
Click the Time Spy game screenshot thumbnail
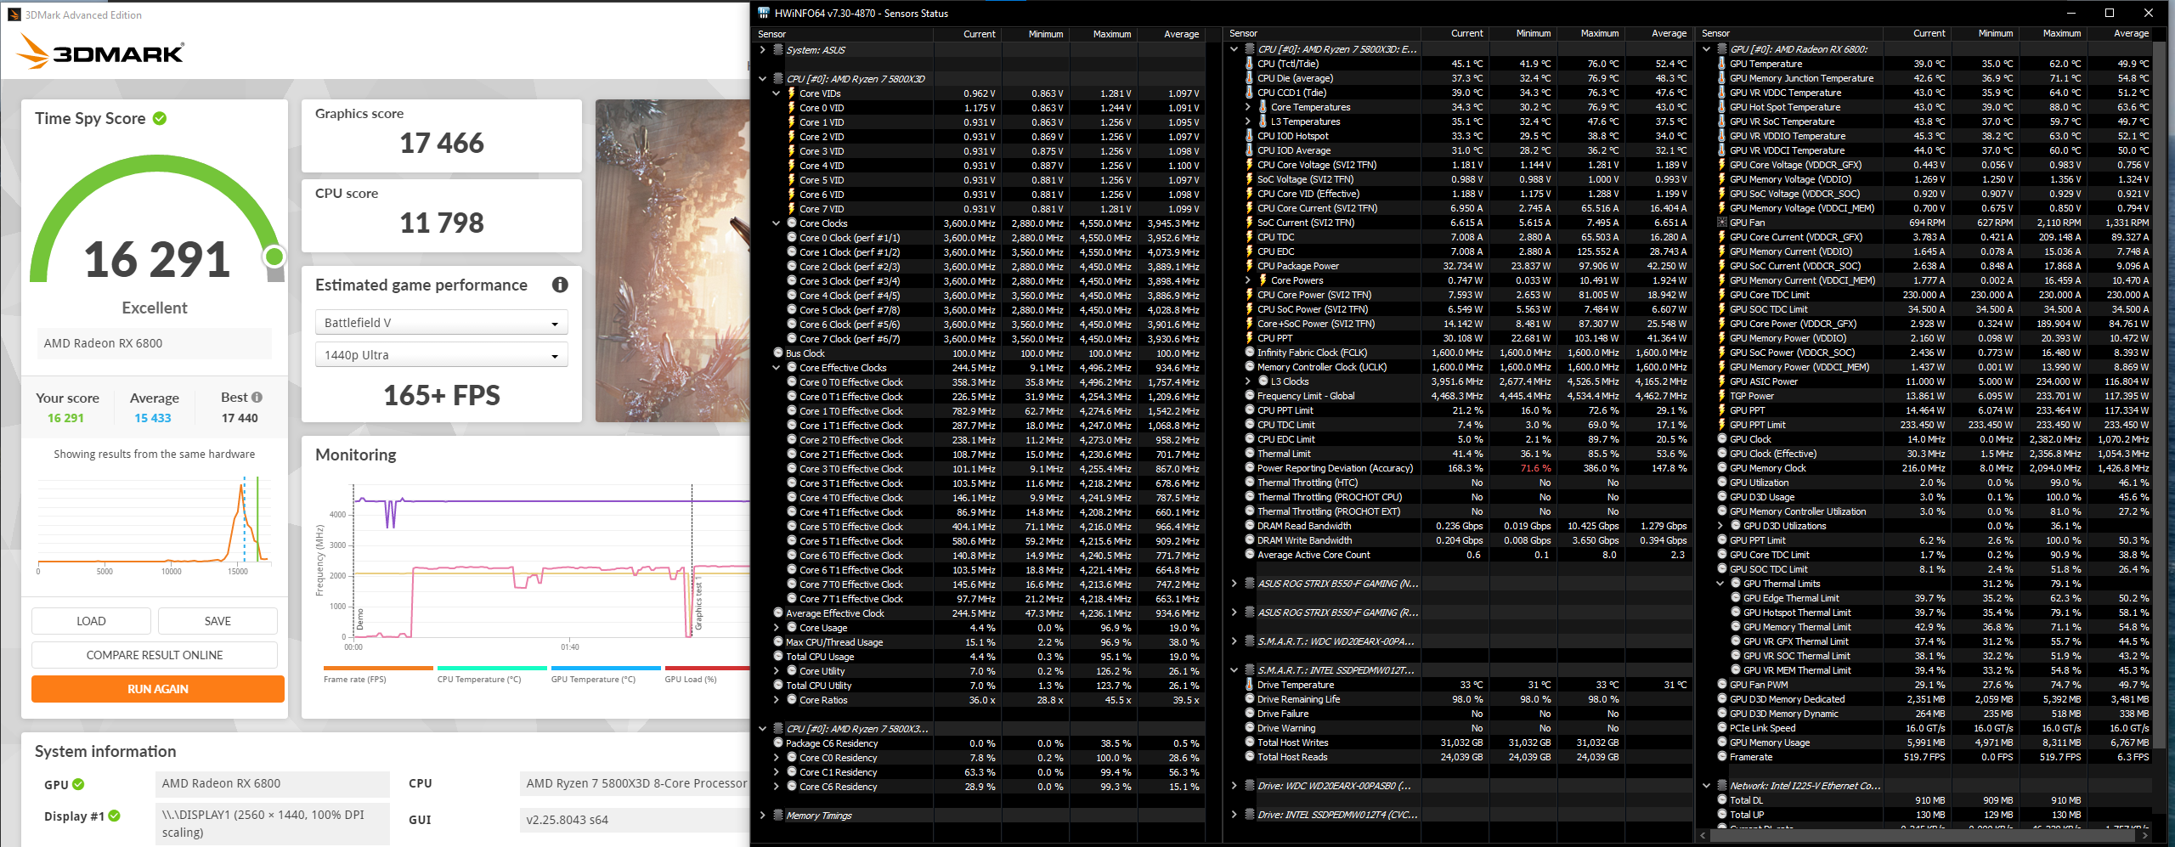[672, 261]
